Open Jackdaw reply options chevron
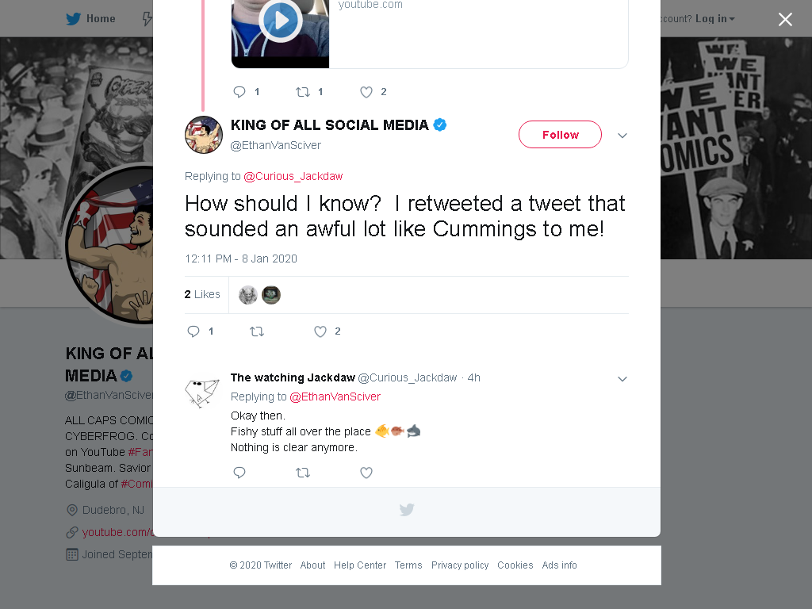Image resolution: width=812 pixels, height=609 pixels. point(622,379)
